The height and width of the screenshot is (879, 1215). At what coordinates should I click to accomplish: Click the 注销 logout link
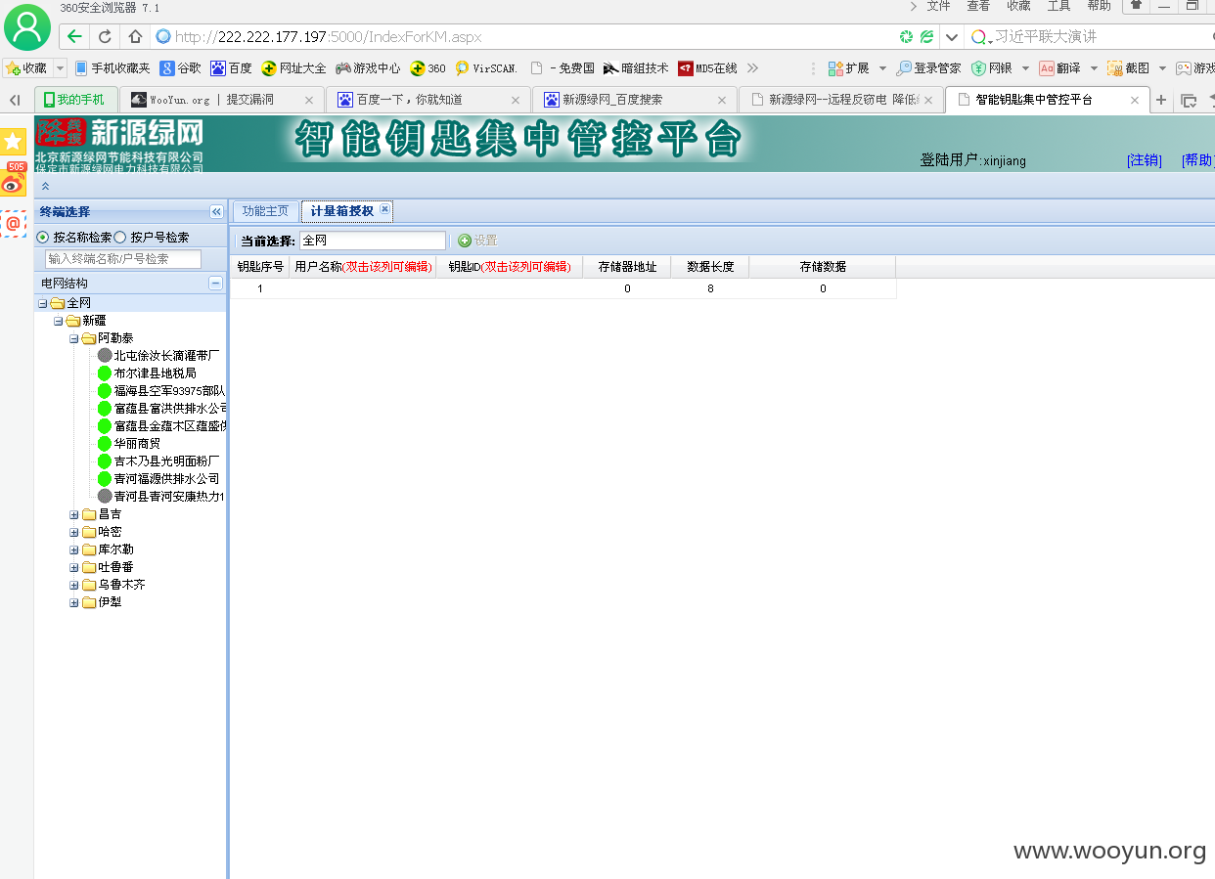(1145, 160)
